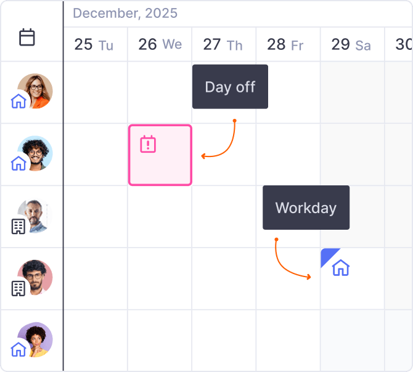413x372 pixels.
Task: Select the Workday tooltip label
Action: [306, 208]
